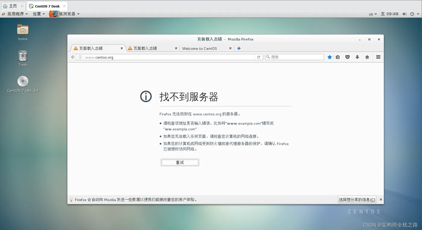Open the bookmarks list icon
Viewport: 422px width, 230px height.
point(338,57)
